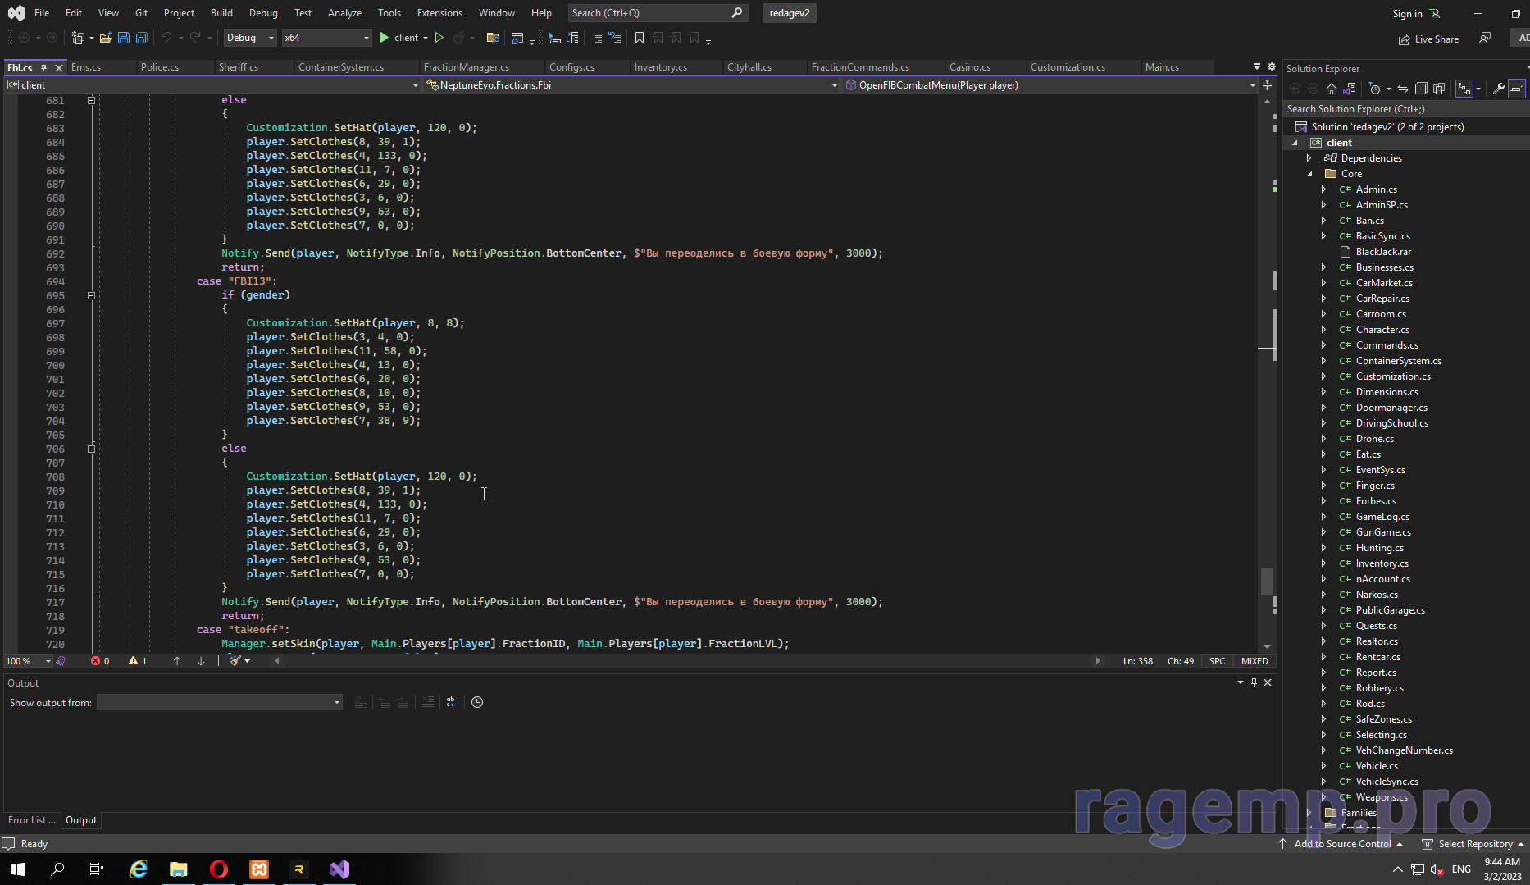Open the Visual Studio taskbar icon

339,869
